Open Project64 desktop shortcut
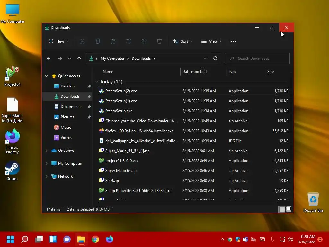This screenshot has width=329, height=247. point(12,76)
